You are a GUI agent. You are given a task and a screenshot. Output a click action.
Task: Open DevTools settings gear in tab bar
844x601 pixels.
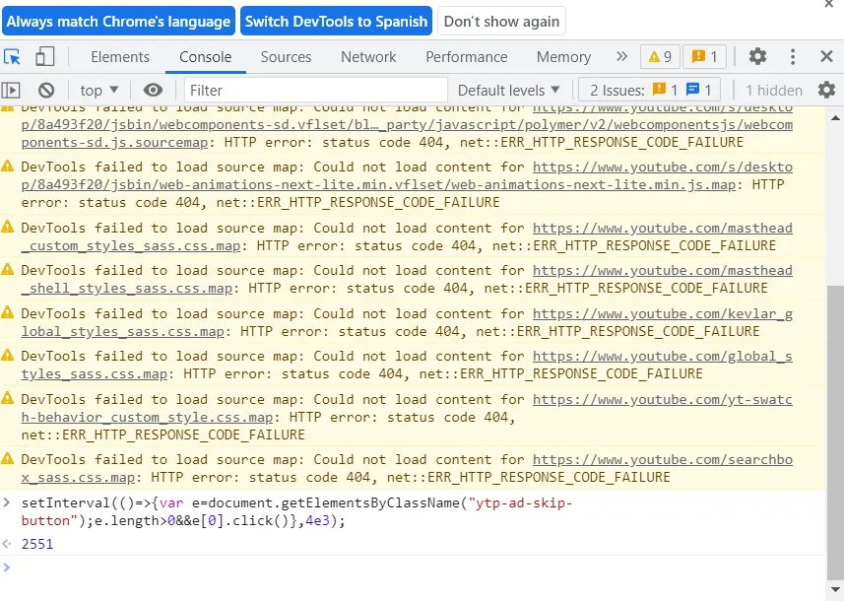pyautogui.click(x=757, y=56)
